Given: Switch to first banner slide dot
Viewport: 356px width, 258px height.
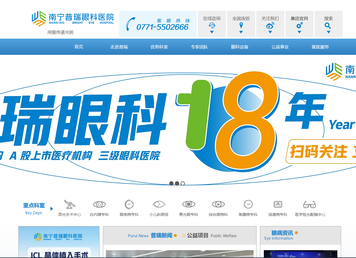Looking at the screenshot, I should pyautogui.click(x=171, y=183).
